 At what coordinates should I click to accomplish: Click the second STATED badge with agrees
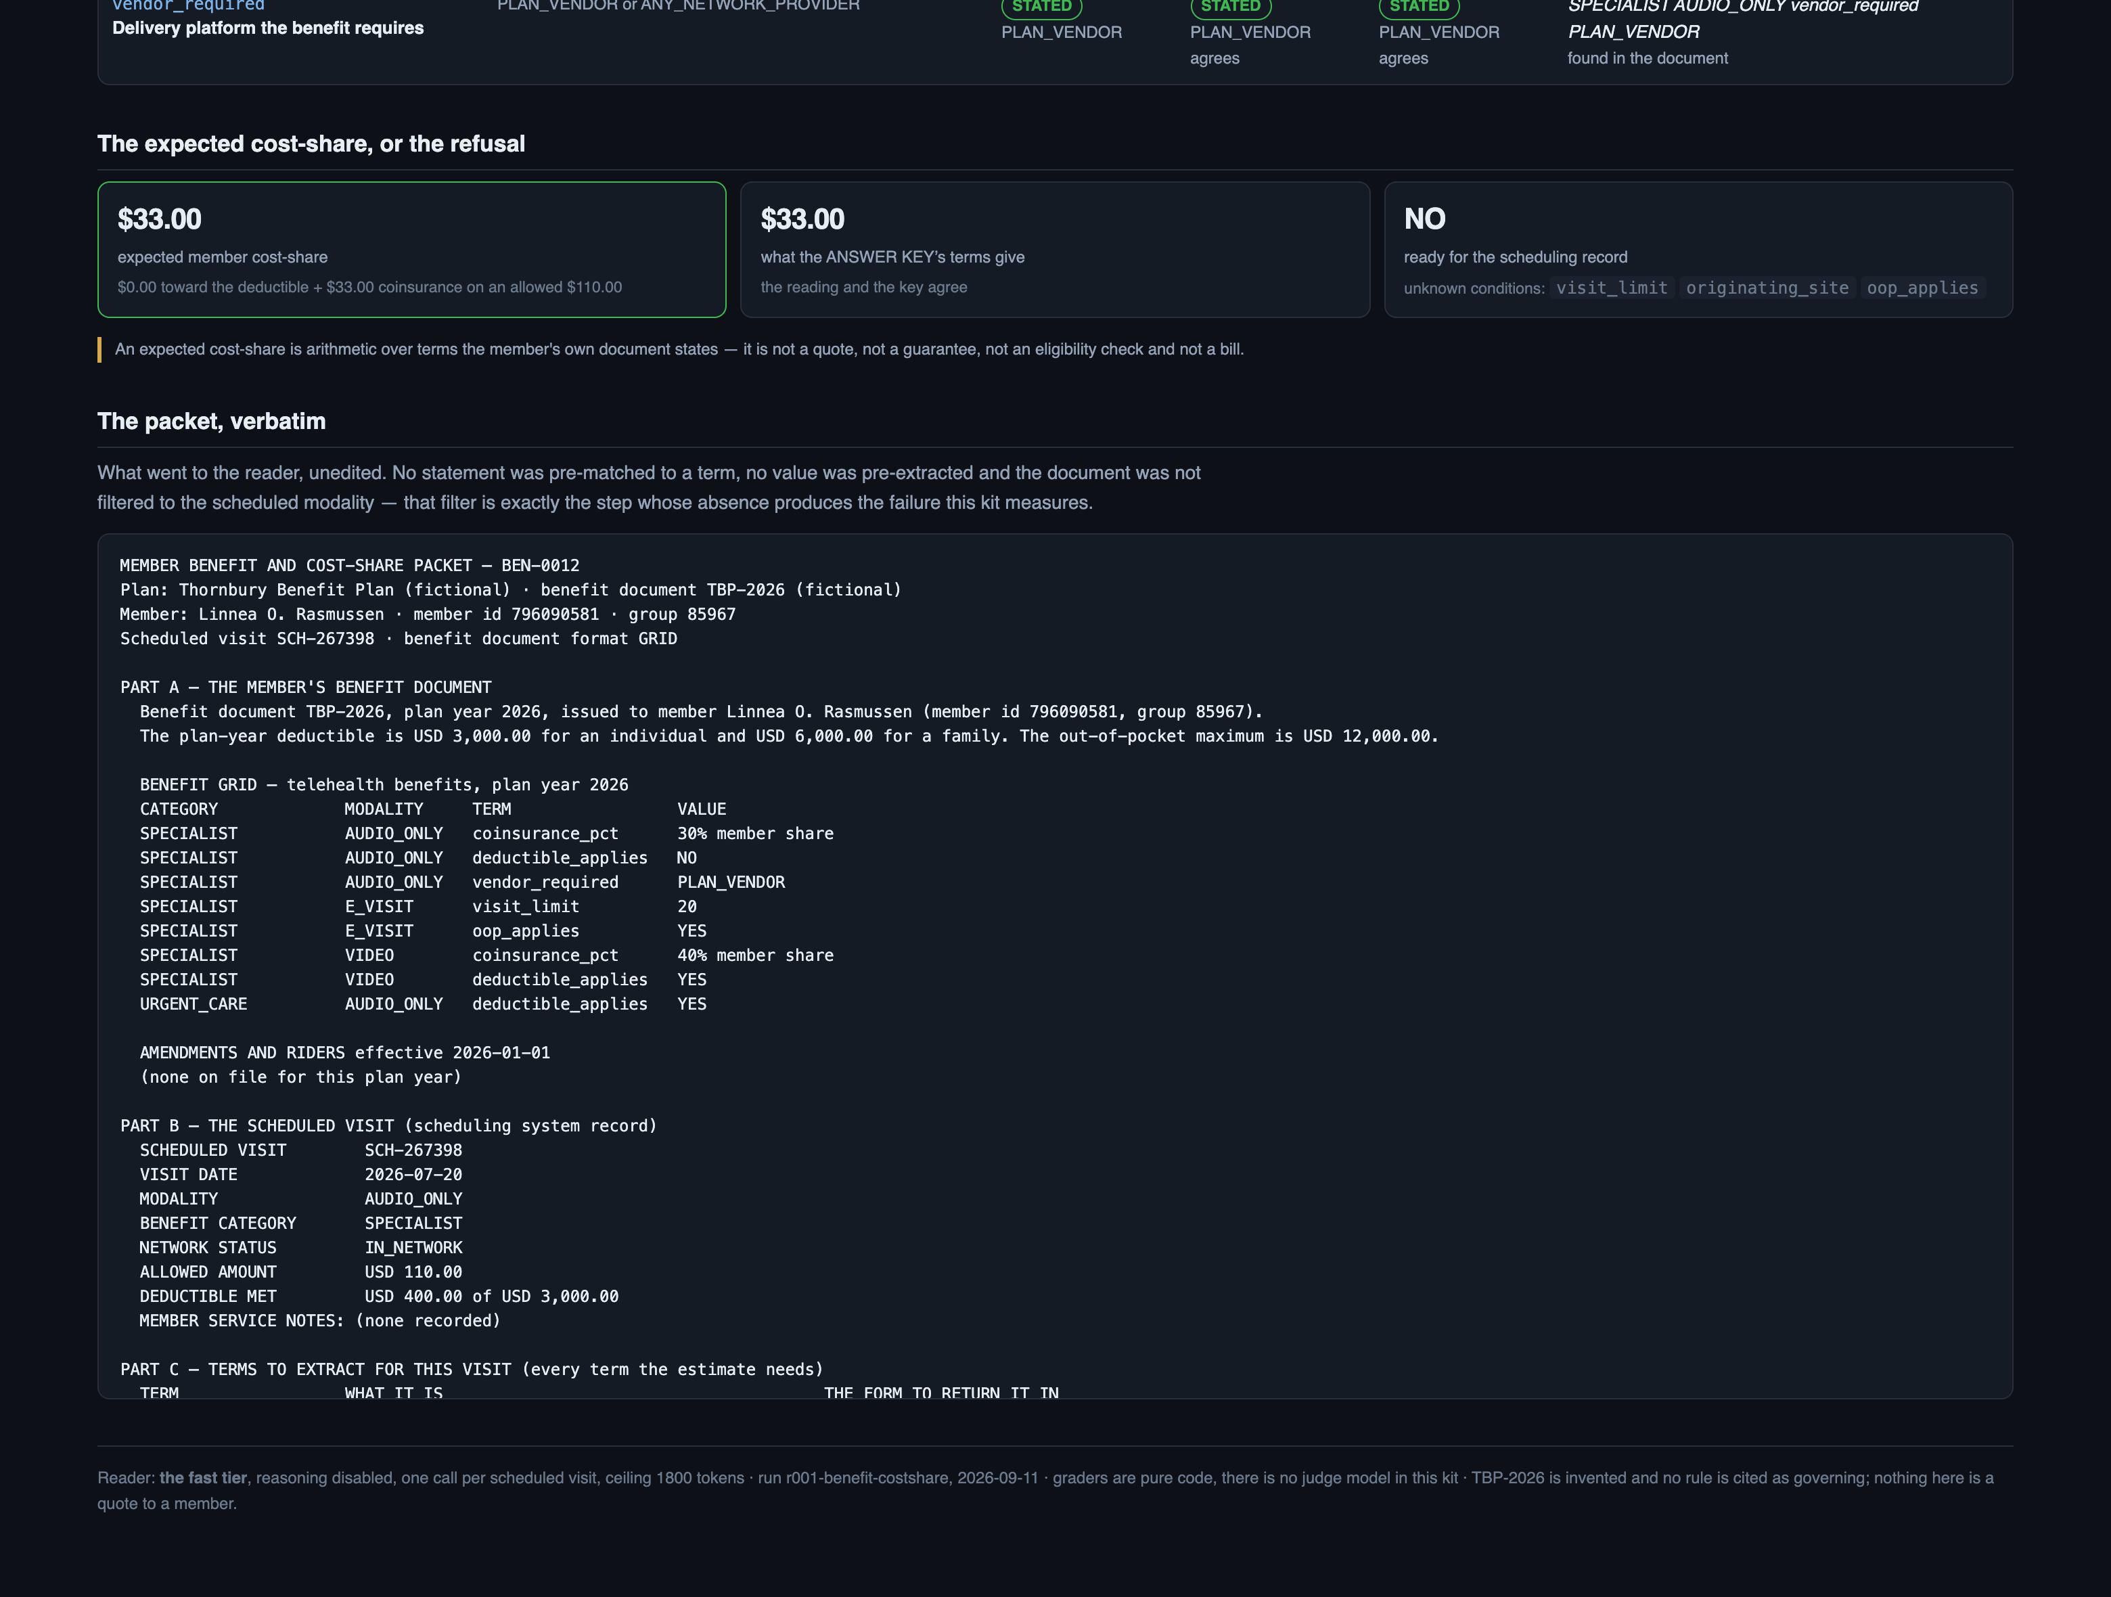tap(1230, 7)
